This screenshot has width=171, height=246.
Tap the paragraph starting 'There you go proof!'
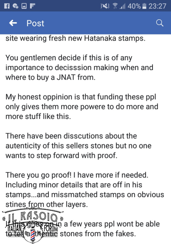tap(85, 189)
